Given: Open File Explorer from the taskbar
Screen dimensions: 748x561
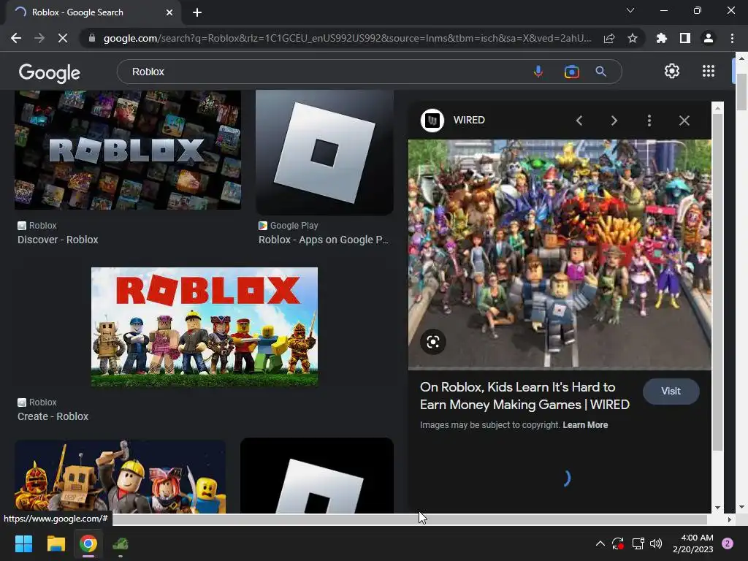Looking at the screenshot, I should [x=56, y=543].
